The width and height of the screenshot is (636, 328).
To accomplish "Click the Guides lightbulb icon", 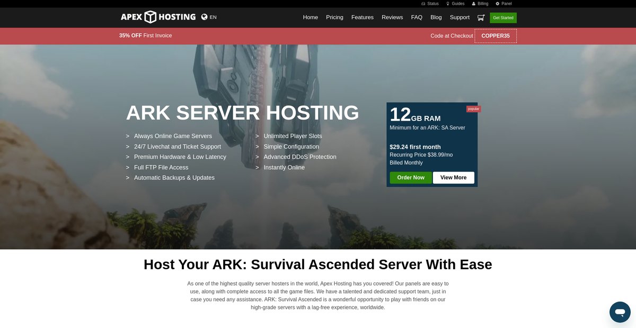I will [448, 4].
